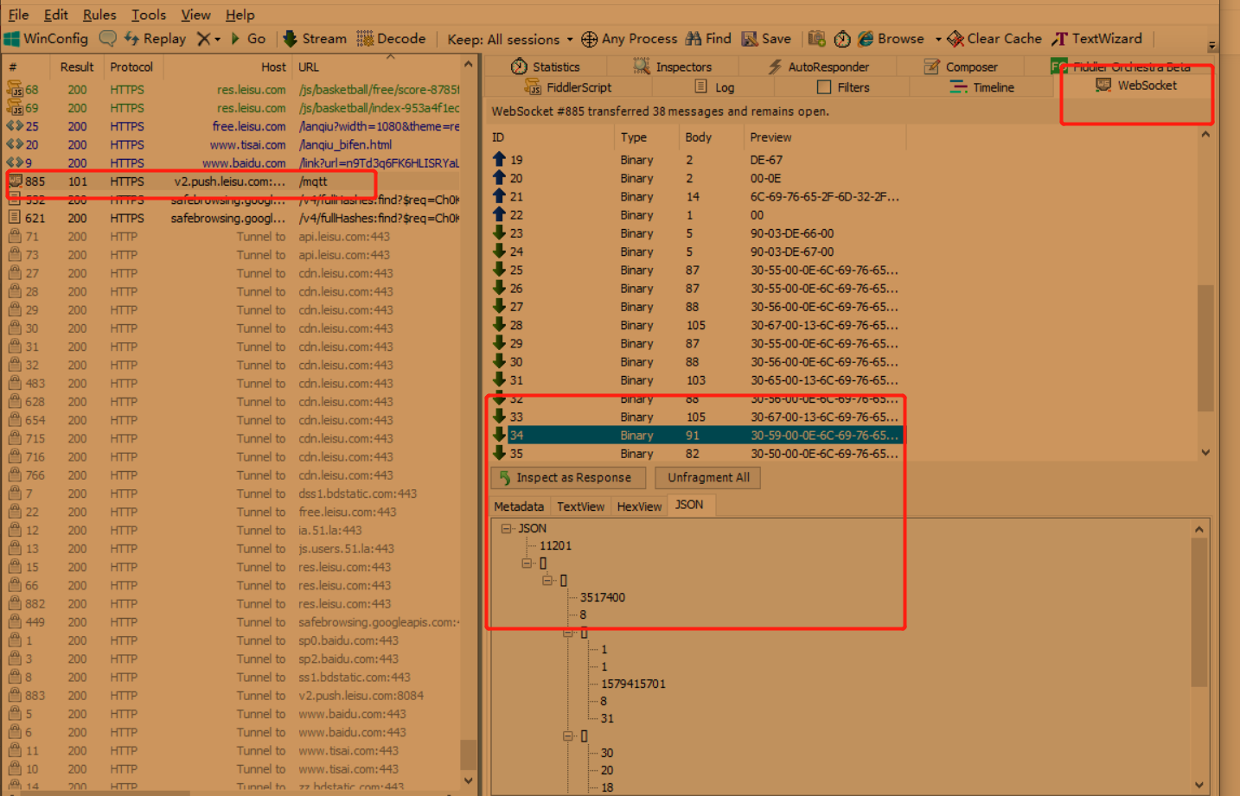Open the Browse dropdown arrow
1240x796 pixels.
pos(938,40)
